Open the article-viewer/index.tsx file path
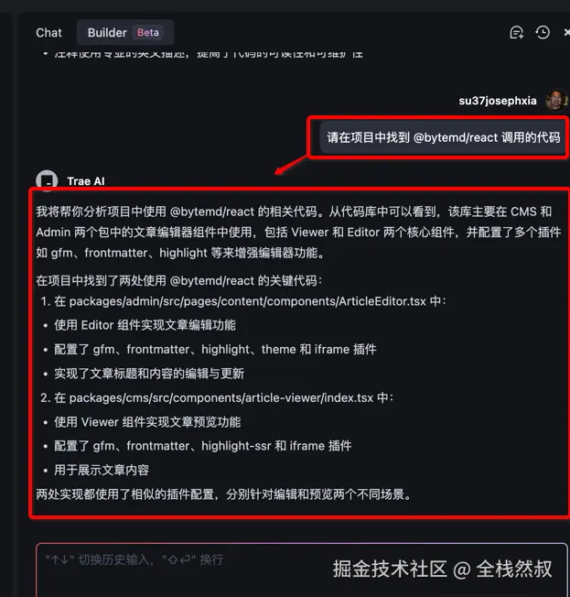 click(x=221, y=397)
